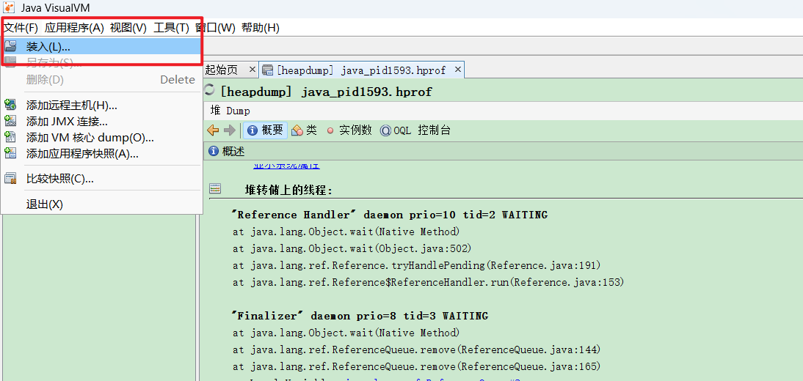Open the 应用程序(A) menu
This screenshot has width=803, height=381.
[74, 28]
